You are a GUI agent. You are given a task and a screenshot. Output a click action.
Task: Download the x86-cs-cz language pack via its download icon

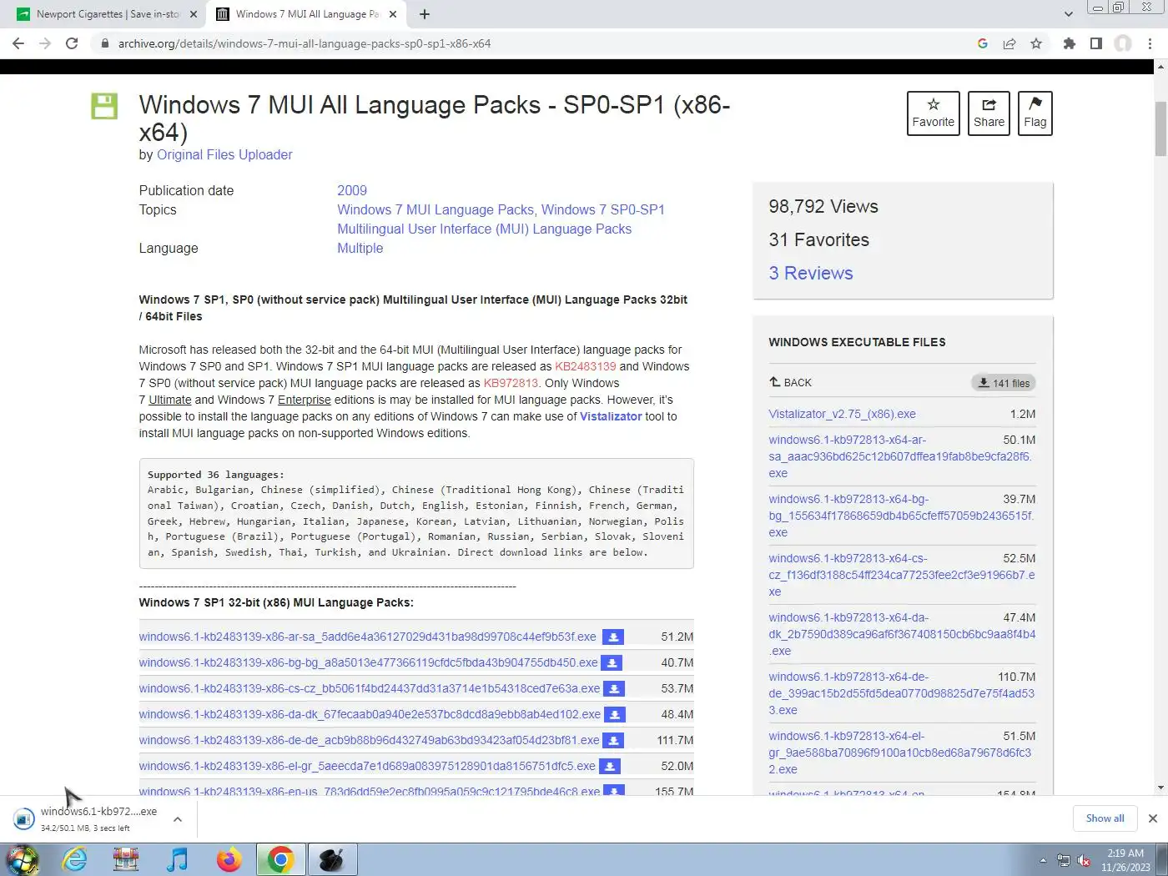click(x=614, y=689)
